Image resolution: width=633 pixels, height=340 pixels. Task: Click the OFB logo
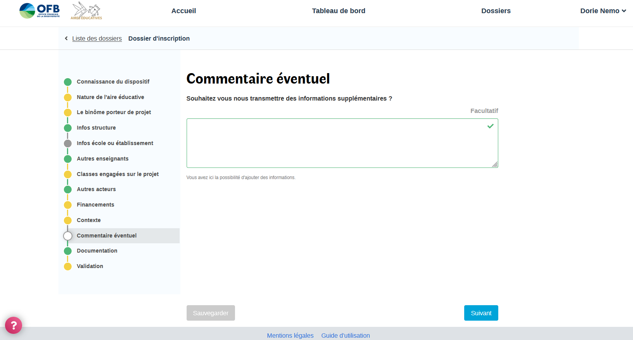tap(39, 11)
